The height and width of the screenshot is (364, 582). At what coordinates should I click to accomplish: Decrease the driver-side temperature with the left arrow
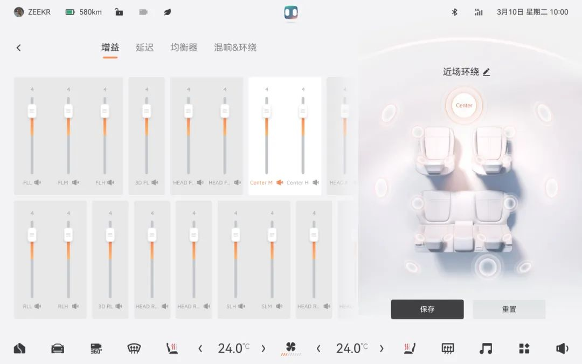point(200,348)
